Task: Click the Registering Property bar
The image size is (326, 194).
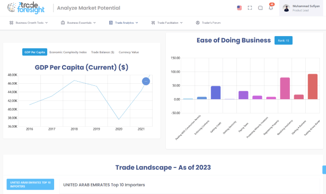Action: pyautogui.click(x=271, y=98)
